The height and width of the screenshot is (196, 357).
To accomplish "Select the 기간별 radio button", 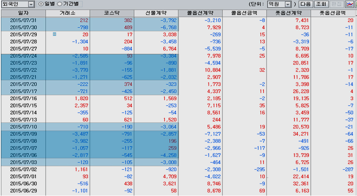I will (x=60, y=4).
